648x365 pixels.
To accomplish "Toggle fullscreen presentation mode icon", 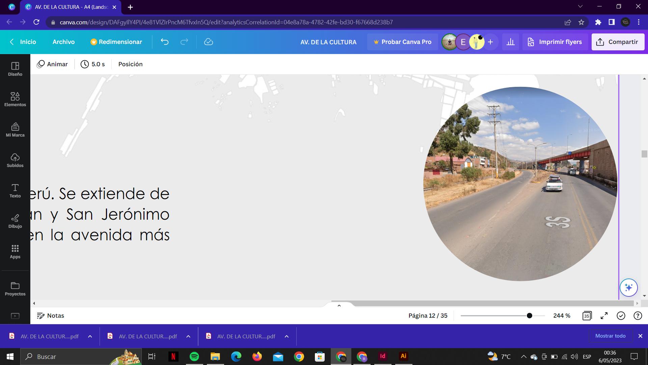I will click(x=604, y=316).
